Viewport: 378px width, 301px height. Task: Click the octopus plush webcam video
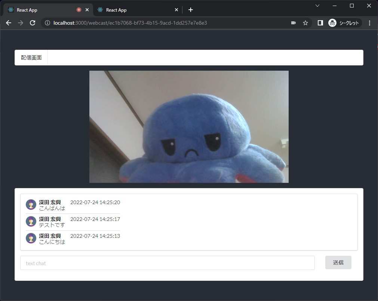(189, 127)
